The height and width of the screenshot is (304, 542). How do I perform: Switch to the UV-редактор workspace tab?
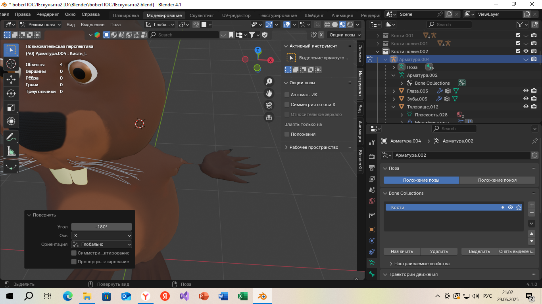(x=236, y=15)
